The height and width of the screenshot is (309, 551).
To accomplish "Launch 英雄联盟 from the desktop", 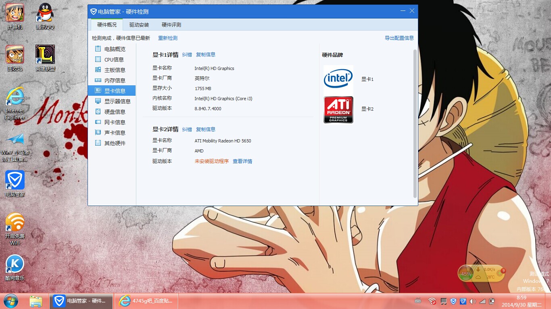I will (x=45, y=58).
